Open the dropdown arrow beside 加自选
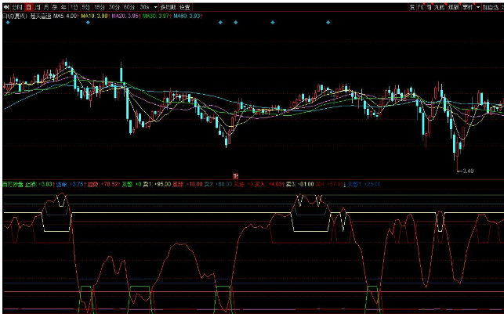This screenshot has width=504, height=314. tap(478, 7)
